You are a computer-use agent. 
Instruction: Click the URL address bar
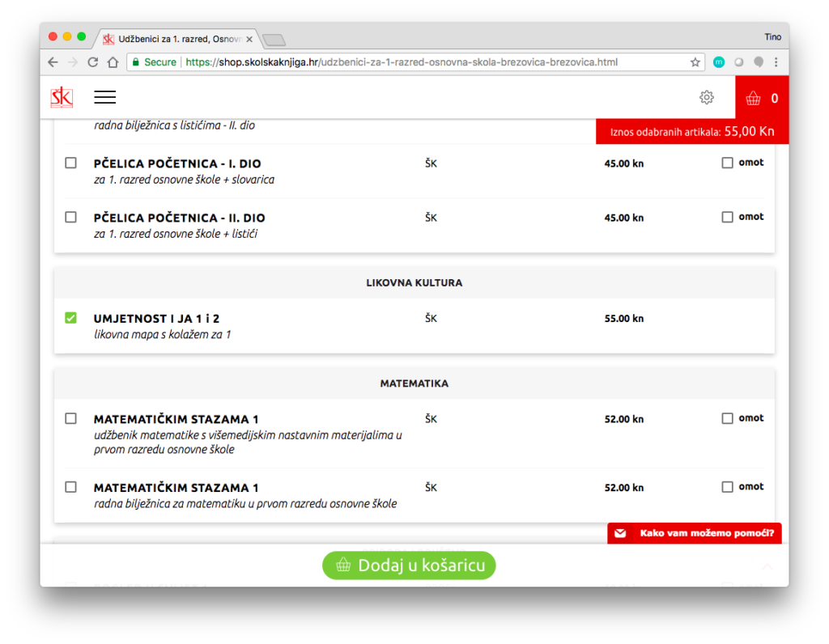point(405,62)
